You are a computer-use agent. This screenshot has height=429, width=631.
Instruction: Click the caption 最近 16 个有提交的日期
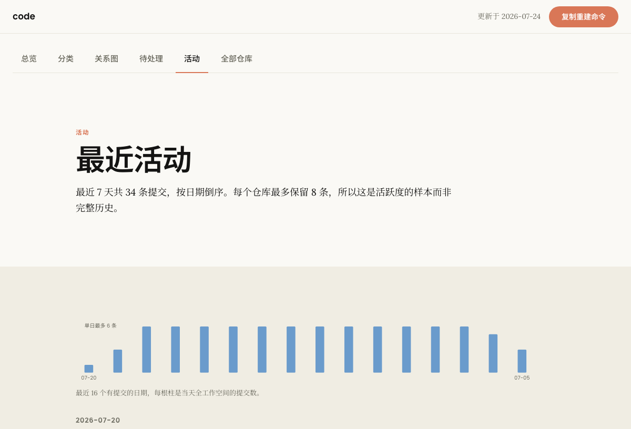(x=169, y=393)
